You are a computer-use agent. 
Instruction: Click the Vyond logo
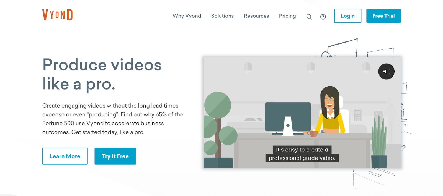57,15
